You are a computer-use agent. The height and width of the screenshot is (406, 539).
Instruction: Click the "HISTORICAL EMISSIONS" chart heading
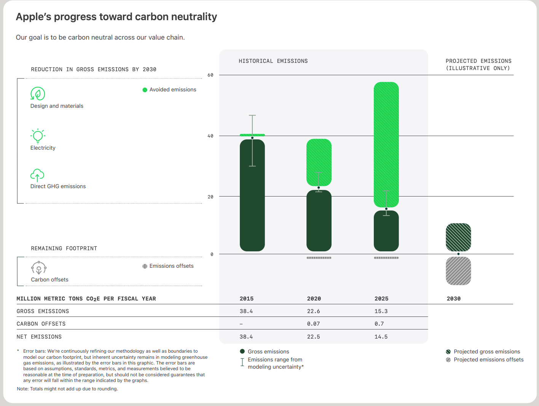coord(273,61)
